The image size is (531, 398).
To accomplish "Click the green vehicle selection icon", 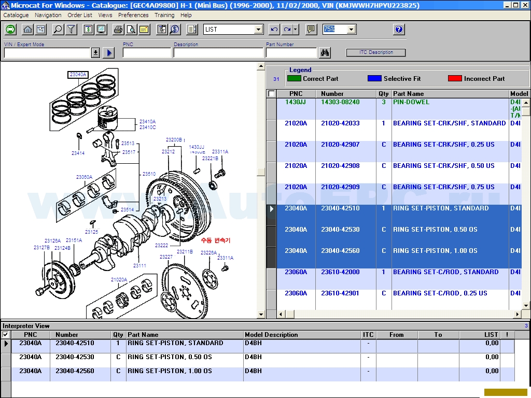I will pos(10,30).
